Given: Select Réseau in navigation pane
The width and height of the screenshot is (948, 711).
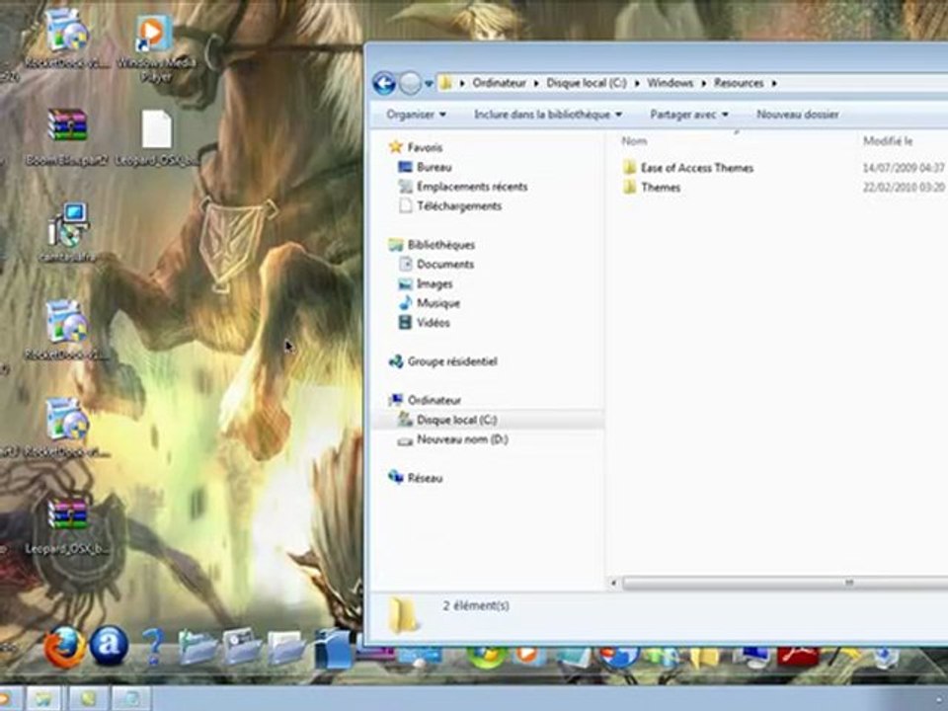Looking at the screenshot, I should 425,478.
